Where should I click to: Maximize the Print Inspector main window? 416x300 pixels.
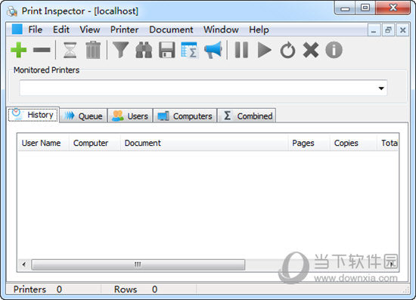[x=365, y=8]
